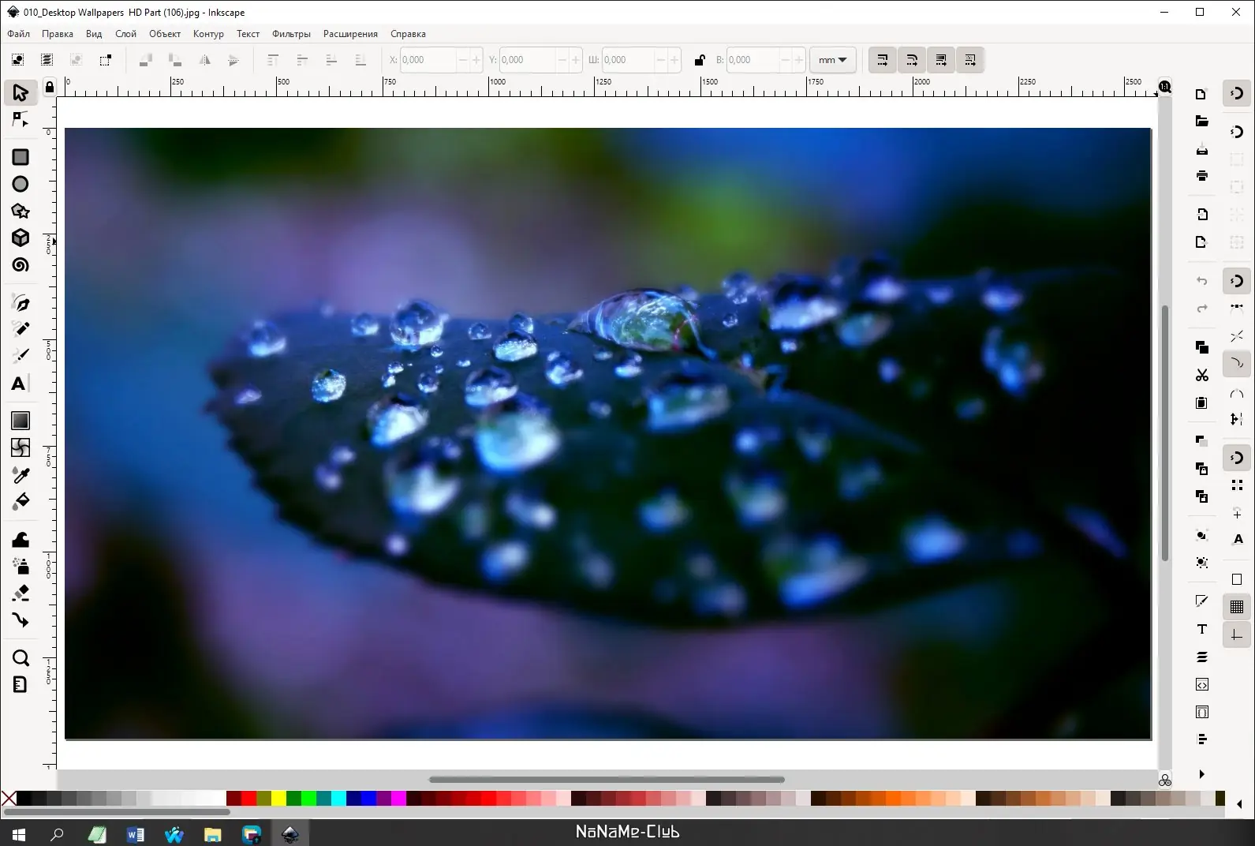Viewport: 1255px width, 846px height.
Task: Select the Mesh gradient tool
Action: pyautogui.click(x=21, y=447)
